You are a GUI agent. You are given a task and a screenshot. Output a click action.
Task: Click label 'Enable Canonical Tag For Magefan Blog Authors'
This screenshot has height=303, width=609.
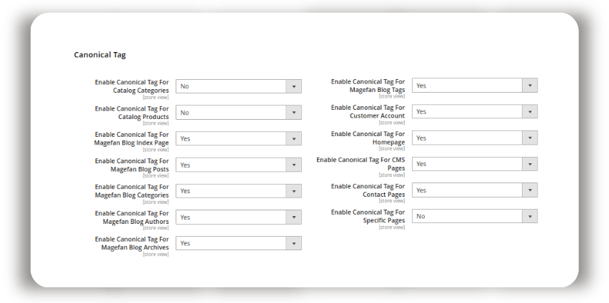click(131, 217)
